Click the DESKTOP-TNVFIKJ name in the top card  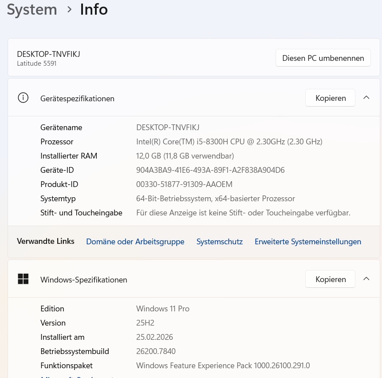click(48, 54)
